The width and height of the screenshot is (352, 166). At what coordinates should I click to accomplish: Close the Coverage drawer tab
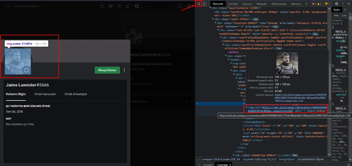click(231, 165)
